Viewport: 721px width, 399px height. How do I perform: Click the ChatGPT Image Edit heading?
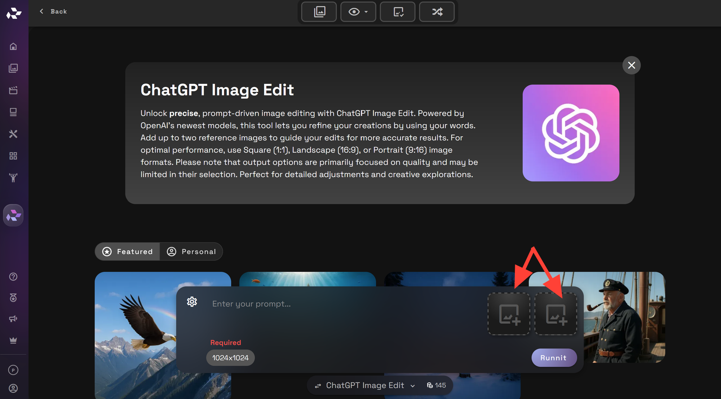[x=217, y=90]
